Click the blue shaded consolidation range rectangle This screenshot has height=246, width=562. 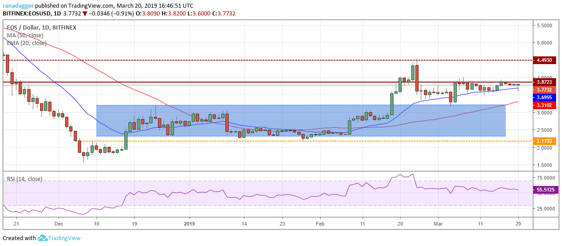(301, 120)
